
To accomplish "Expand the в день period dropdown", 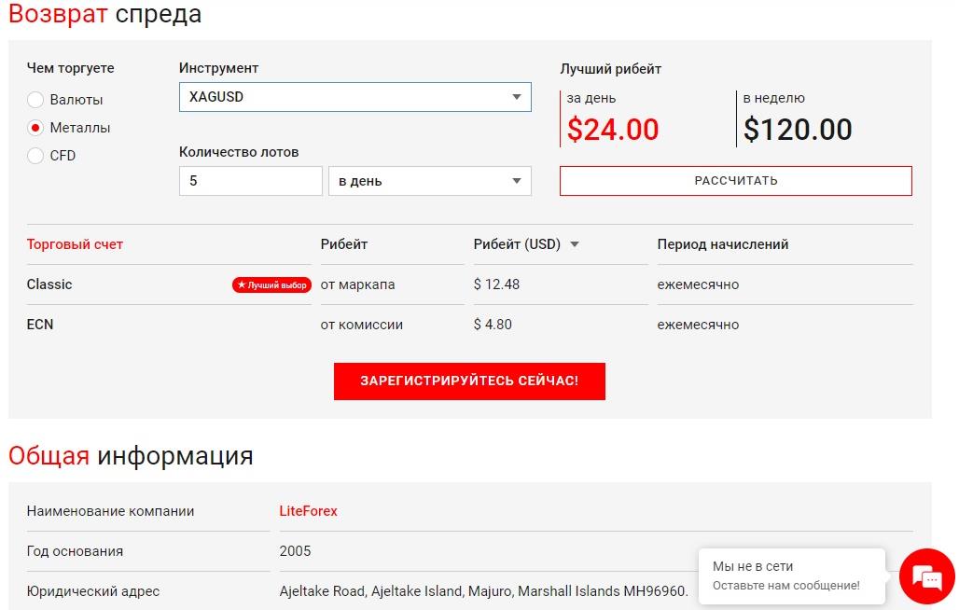I will 429,181.
